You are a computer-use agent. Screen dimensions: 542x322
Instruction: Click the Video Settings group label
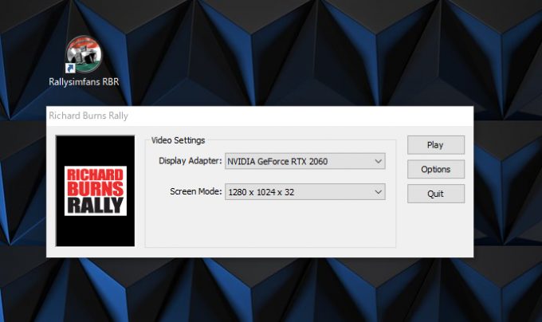tap(178, 140)
